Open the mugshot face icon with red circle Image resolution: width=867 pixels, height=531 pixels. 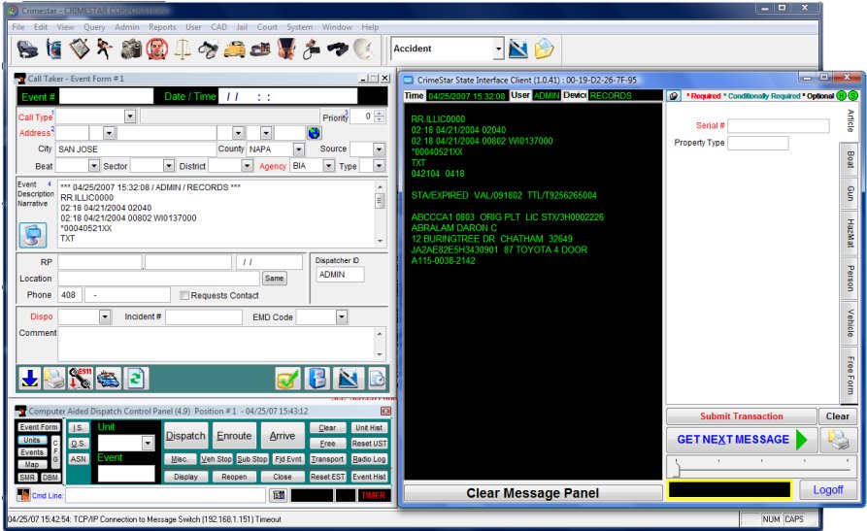click(157, 50)
